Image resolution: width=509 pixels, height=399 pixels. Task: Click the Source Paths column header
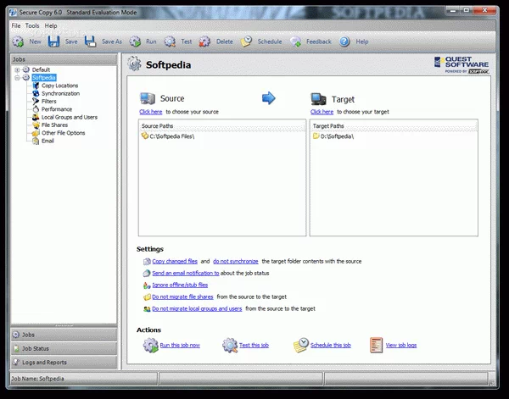(x=222, y=125)
